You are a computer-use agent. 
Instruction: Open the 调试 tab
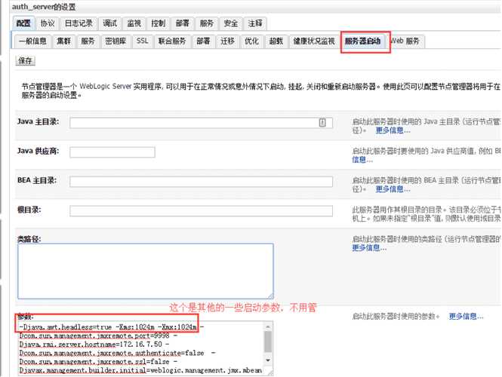(109, 23)
